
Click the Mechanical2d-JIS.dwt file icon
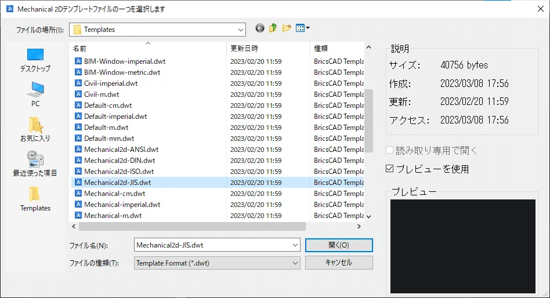78,182
